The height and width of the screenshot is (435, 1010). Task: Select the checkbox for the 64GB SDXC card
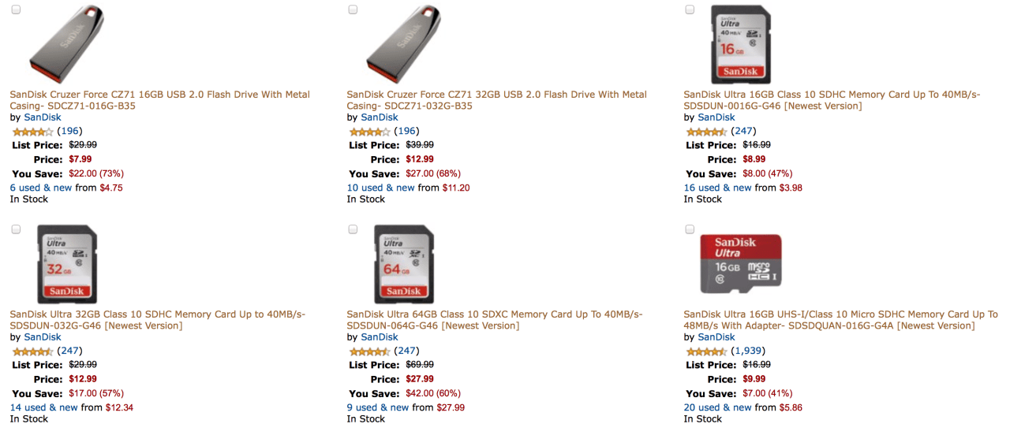tap(353, 229)
